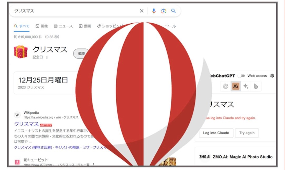
Task: Select the ChatGPT icon in WebChatGPT
Action: pos(225,86)
